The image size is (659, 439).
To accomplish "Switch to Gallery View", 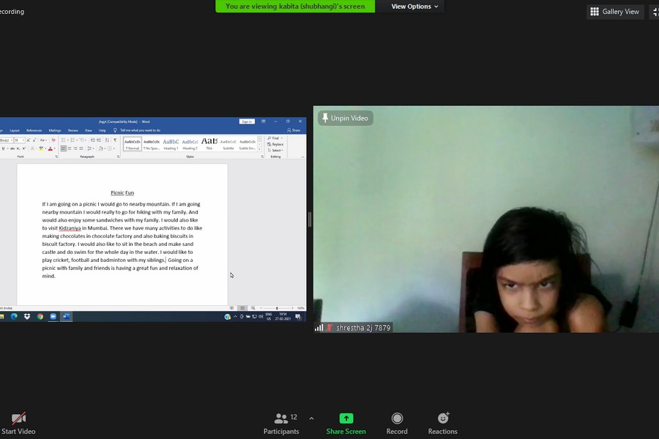I will pyautogui.click(x=615, y=12).
